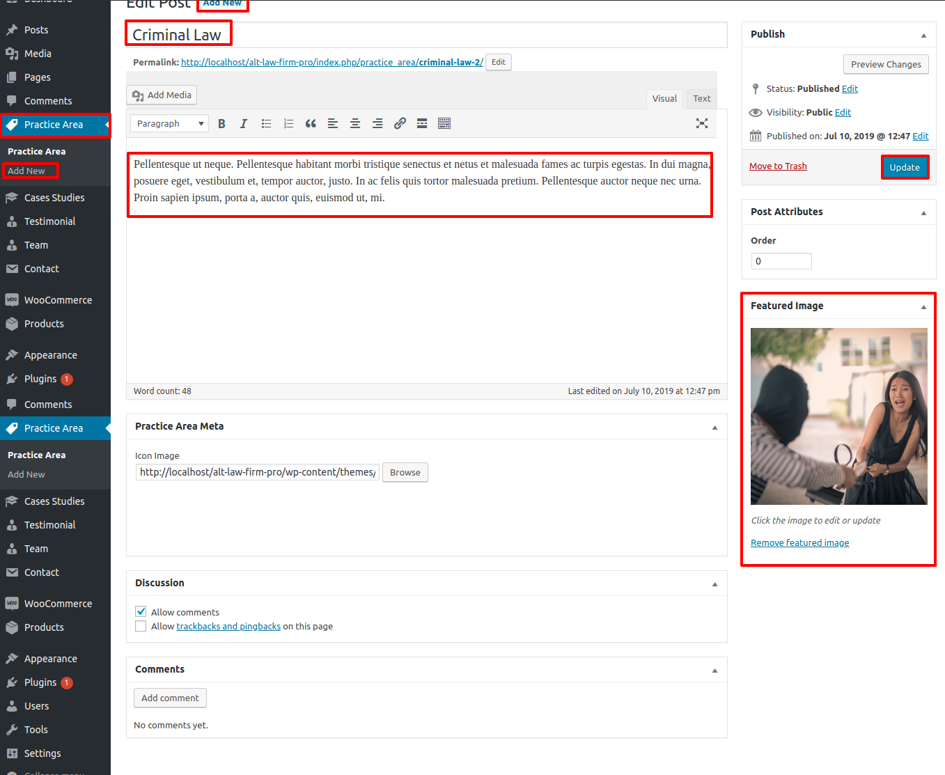
Task: Switch to the Text editor tab
Action: 702,99
